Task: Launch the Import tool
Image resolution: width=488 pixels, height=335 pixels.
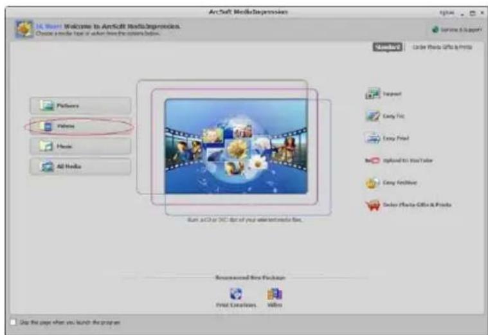Action: (383, 94)
